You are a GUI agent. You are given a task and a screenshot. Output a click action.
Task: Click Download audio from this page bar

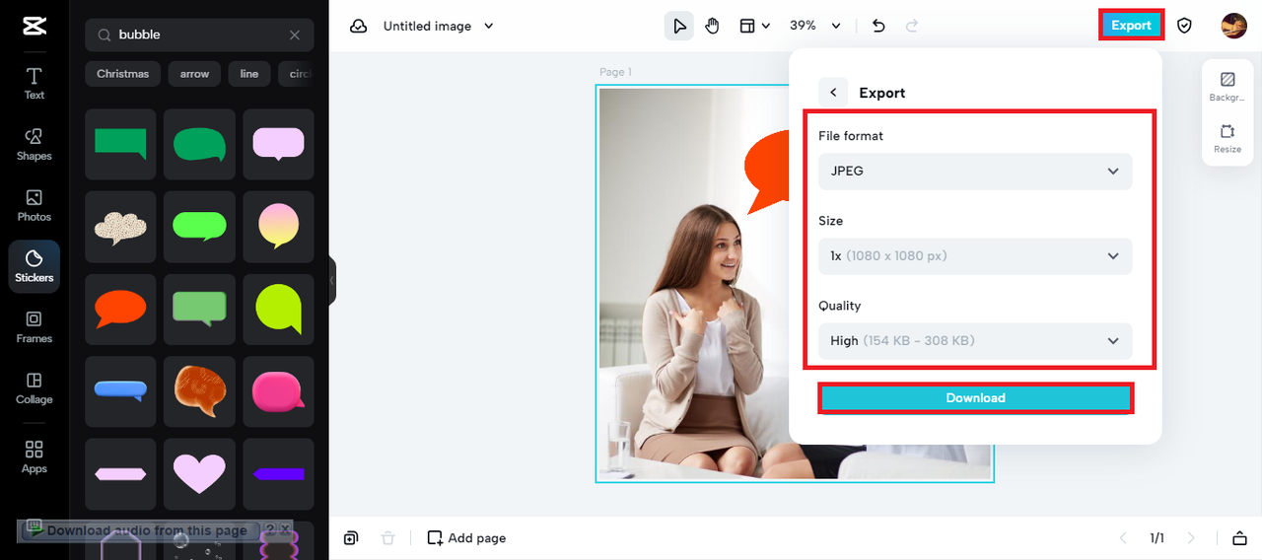tap(138, 530)
